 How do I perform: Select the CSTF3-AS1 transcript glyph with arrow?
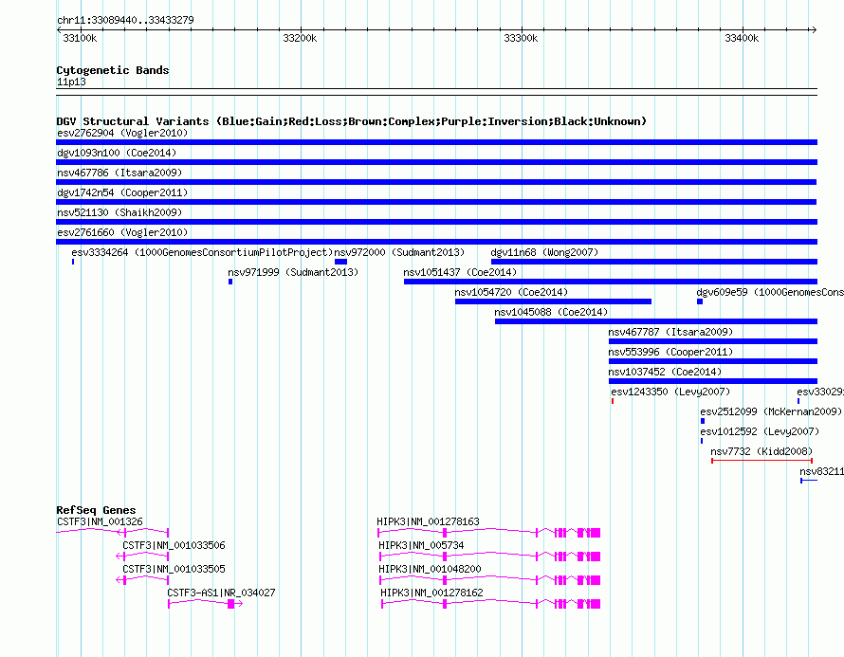pos(206,604)
